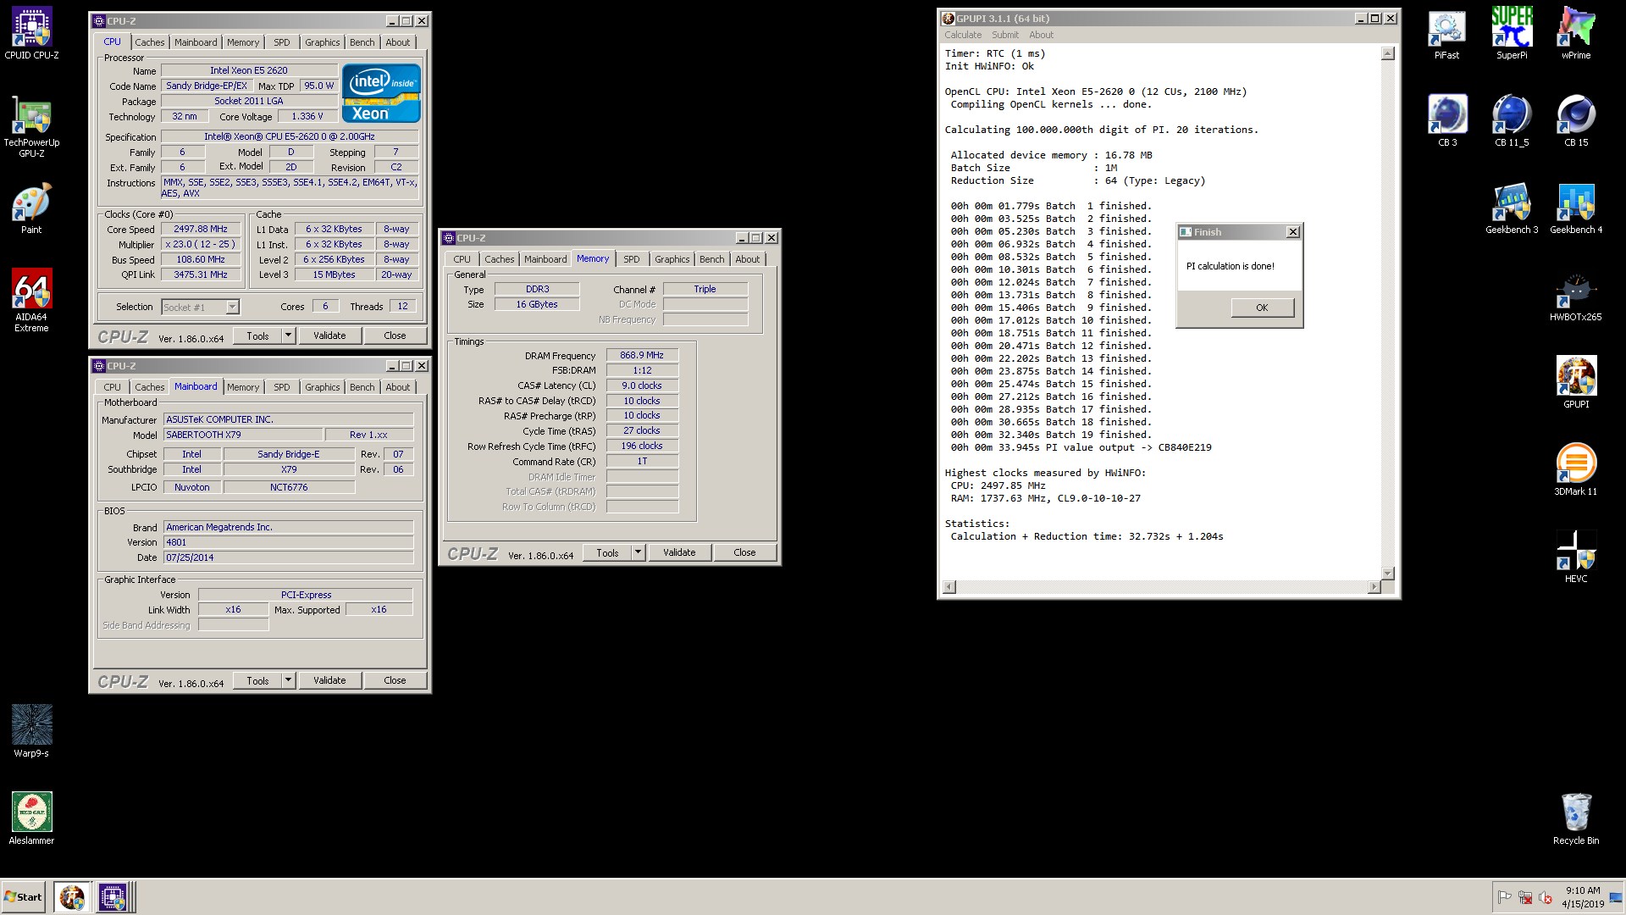1626x915 pixels.
Task: Open CPUID CPU-Z desktop icon
Action: (x=31, y=34)
